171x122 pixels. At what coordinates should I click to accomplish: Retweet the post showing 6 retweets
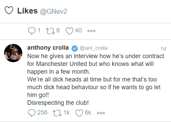tap(50, 31)
